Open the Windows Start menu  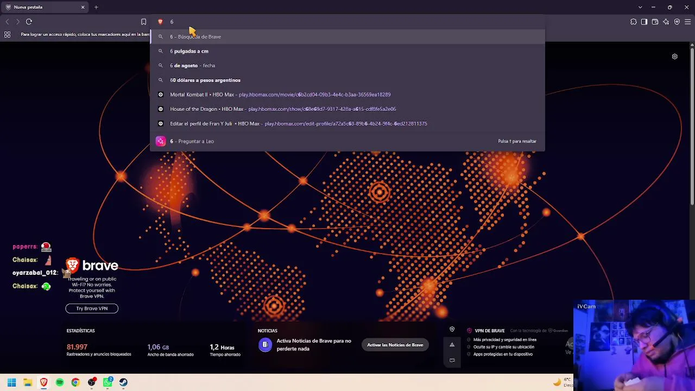[x=11, y=382]
